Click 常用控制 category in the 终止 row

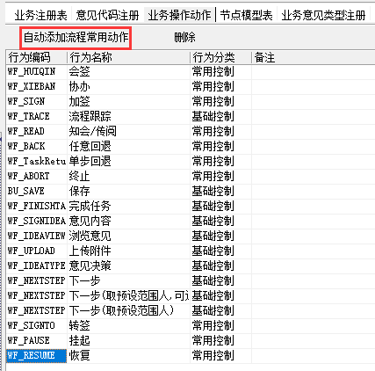213,177
